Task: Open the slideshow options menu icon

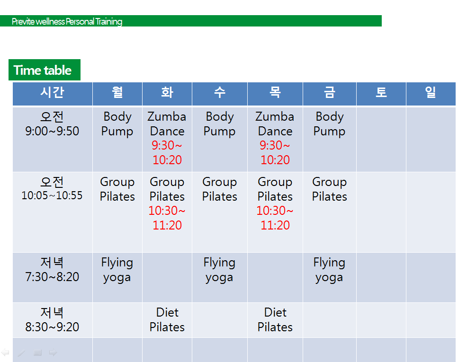Action: [38, 353]
